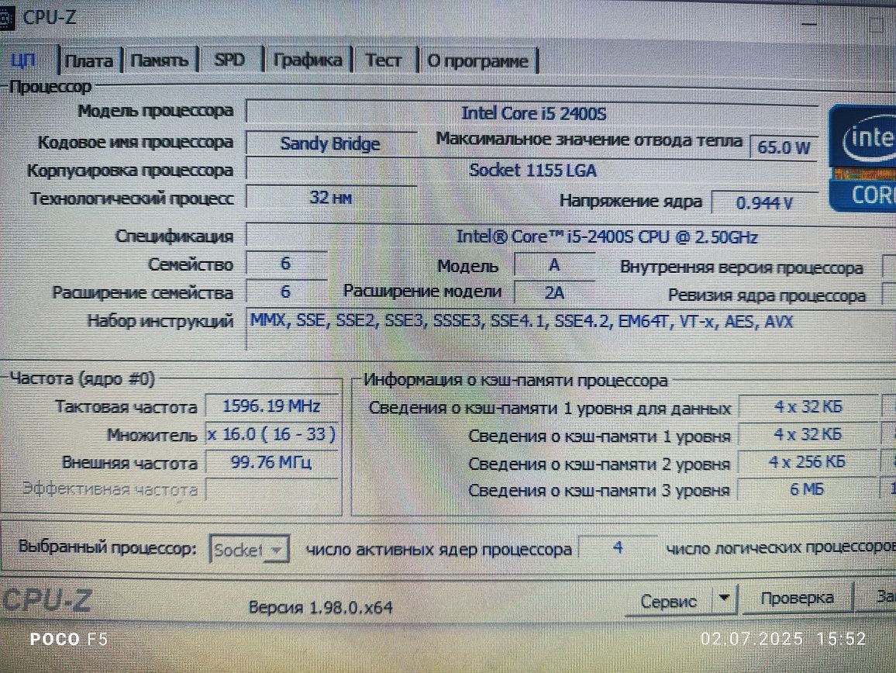Screen dimensions: 896x673
Task: Click the Расширение семейства value 6
Action: (x=286, y=292)
